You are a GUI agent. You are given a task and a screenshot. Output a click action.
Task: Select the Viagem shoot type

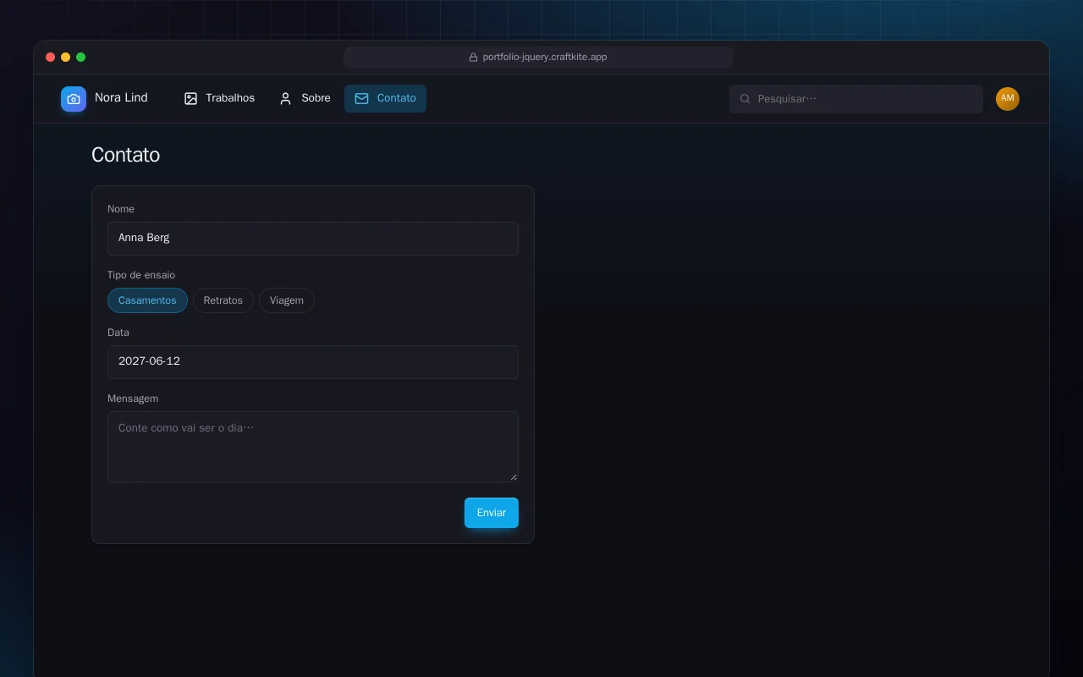point(287,300)
